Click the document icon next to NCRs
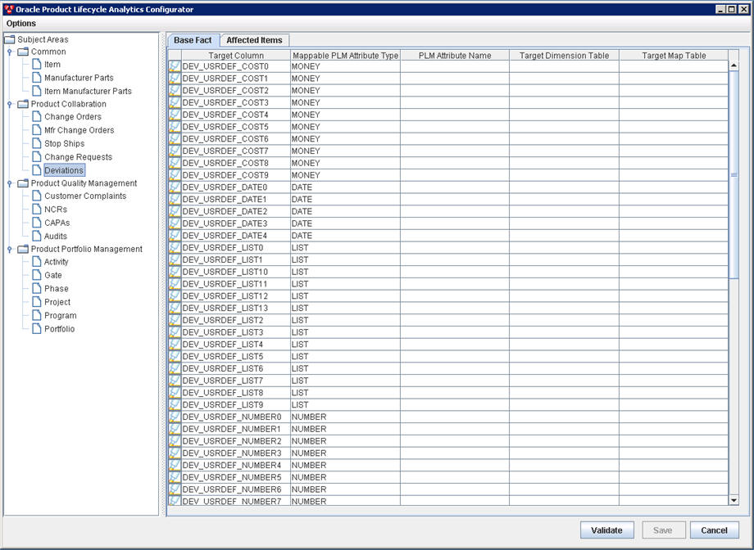Screen dimensions: 754x550 [37, 209]
